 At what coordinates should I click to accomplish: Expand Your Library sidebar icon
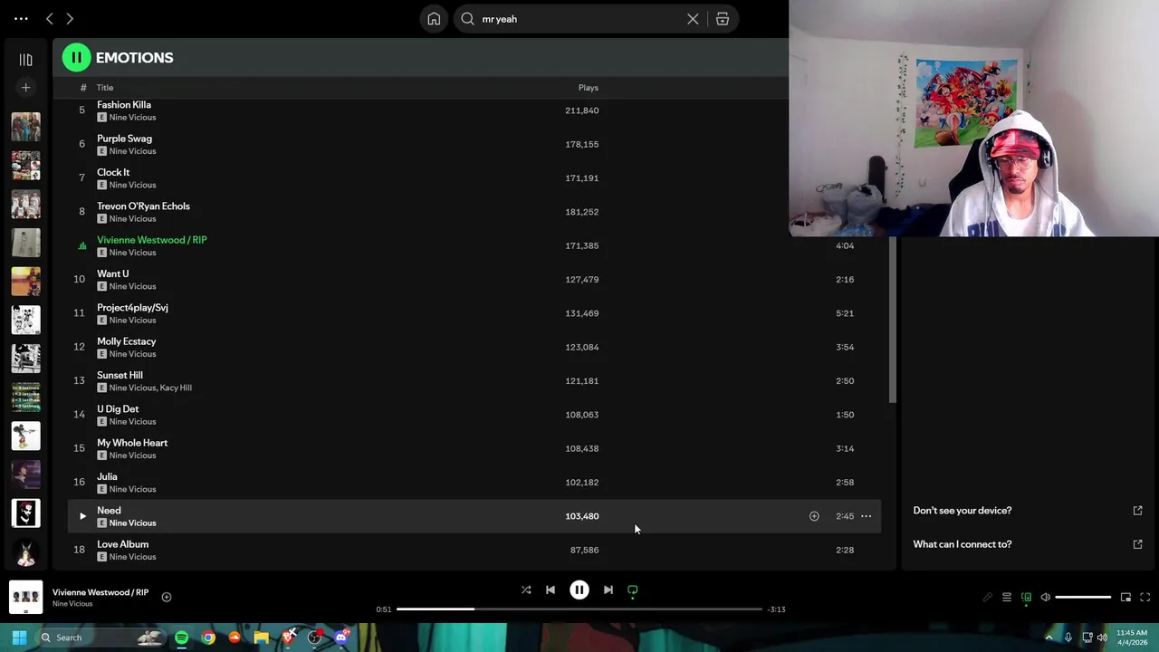click(25, 60)
